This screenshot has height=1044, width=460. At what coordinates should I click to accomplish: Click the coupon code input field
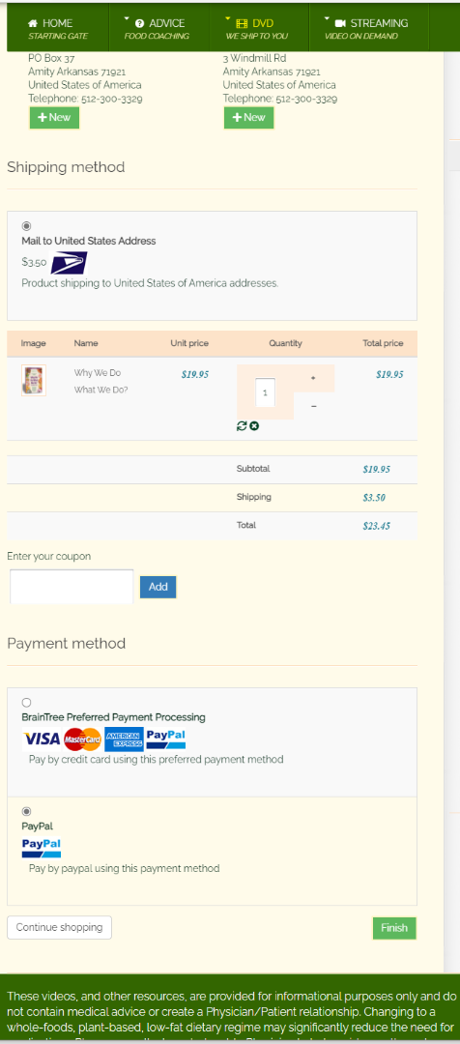coord(72,587)
